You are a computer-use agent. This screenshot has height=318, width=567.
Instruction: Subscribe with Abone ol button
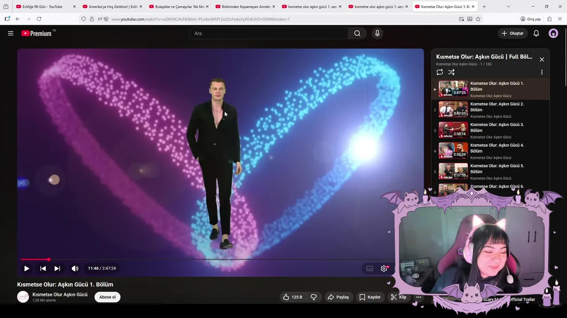[x=107, y=297]
